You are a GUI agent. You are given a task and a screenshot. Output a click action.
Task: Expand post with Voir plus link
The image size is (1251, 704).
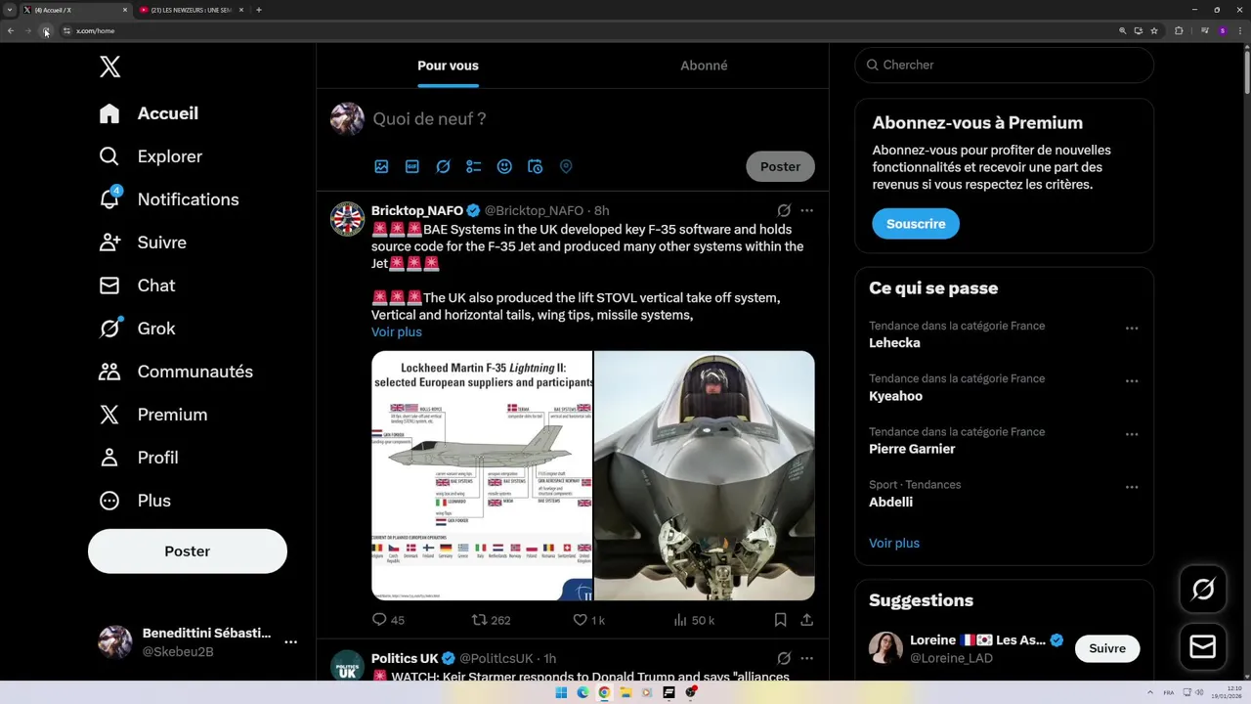[397, 332]
